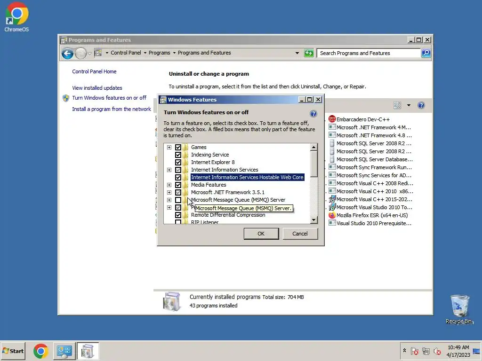The image size is (482, 361).
Task: Click Programs in the breadcrumb path
Action: tap(159, 53)
